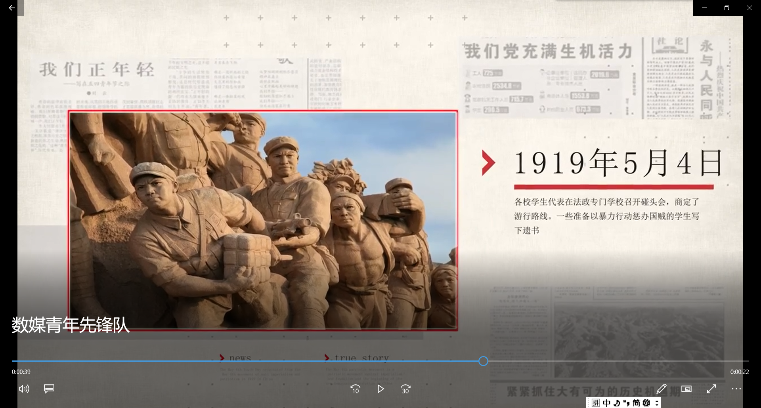761x408 pixels.
Task: Click the seek bar position handle
Action: click(x=483, y=361)
